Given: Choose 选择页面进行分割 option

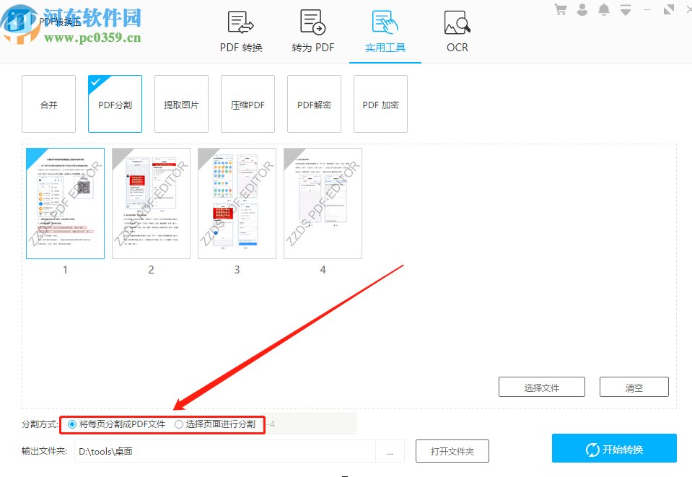Looking at the screenshot, I should coord(215,424).
